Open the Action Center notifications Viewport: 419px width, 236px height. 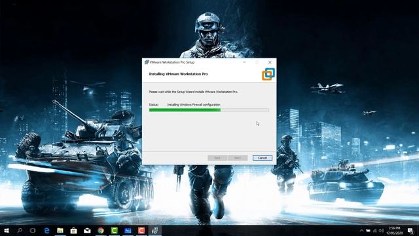pos(410,230)
